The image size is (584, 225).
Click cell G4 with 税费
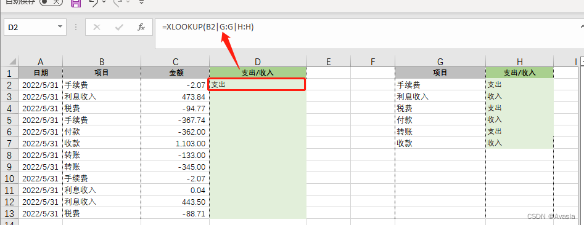pyautogui.click(x=440, y=108)
